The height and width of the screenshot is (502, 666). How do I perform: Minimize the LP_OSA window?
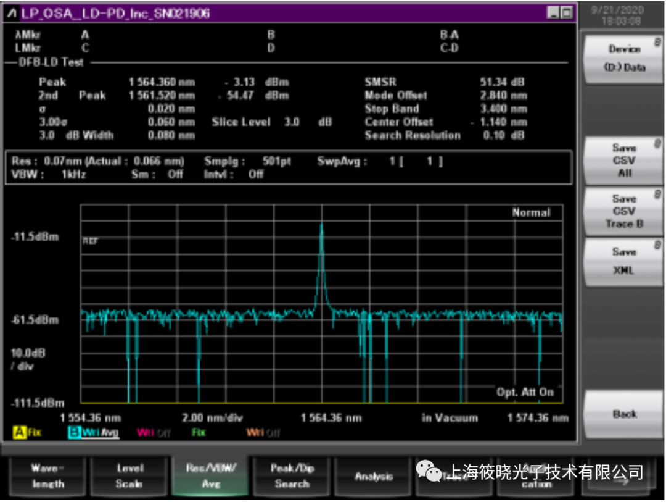click(553, 13)
